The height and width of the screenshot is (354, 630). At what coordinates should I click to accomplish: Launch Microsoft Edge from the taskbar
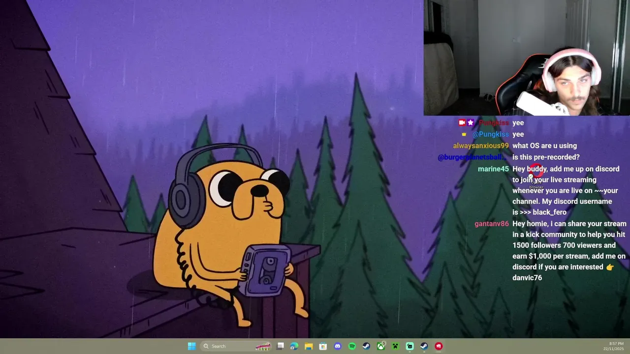tap(294, 346)
